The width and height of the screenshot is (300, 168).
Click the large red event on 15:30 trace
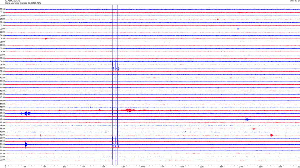click(x=129, y=110)
